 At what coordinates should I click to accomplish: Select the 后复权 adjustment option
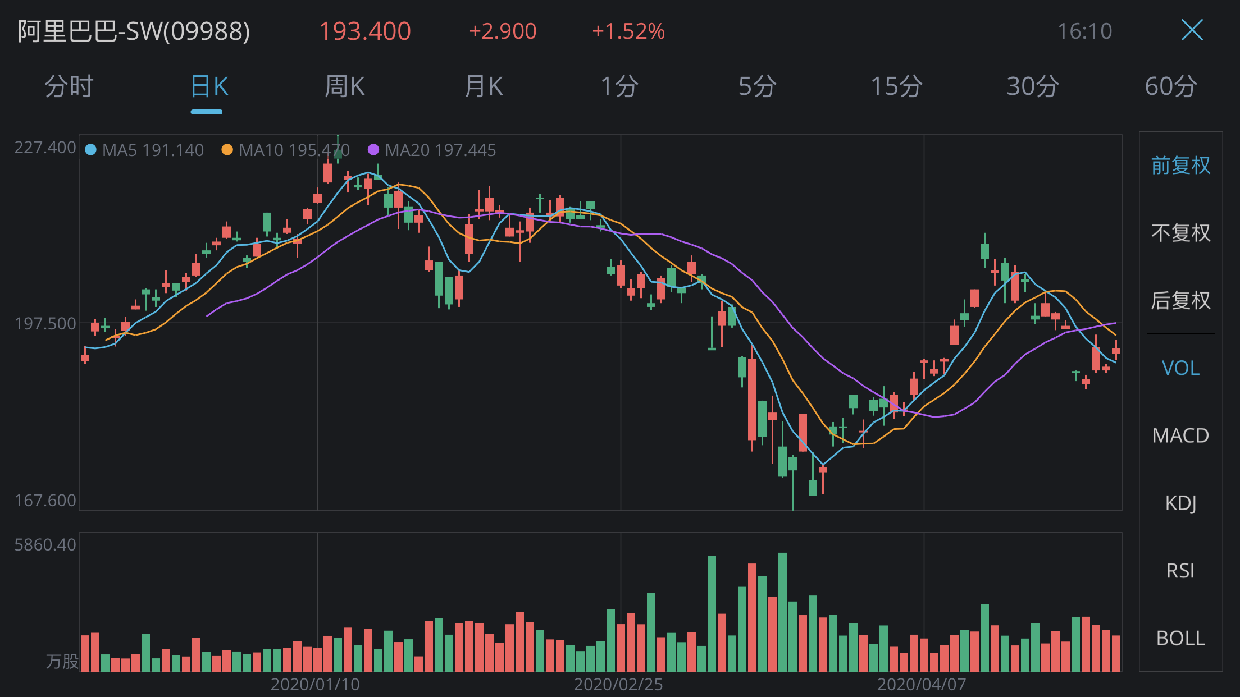(1180, 301)
